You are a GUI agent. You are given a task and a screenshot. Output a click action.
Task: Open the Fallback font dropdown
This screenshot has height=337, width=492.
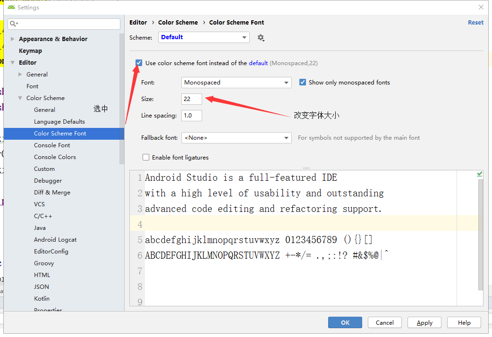point(236,138)
